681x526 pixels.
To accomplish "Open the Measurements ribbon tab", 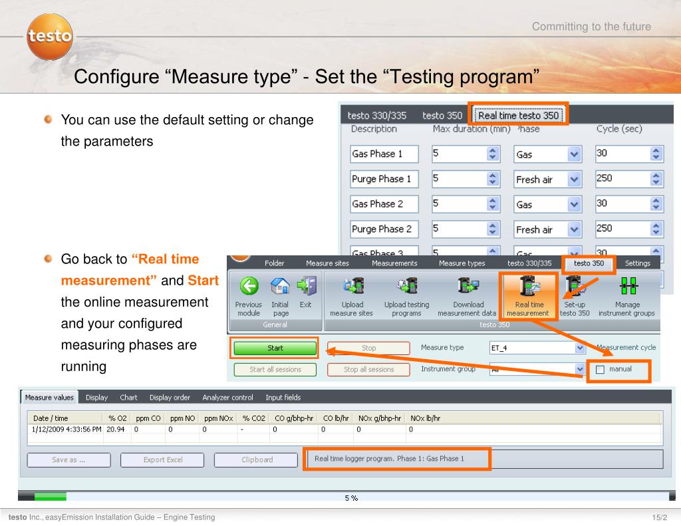I will coord(394,263).
